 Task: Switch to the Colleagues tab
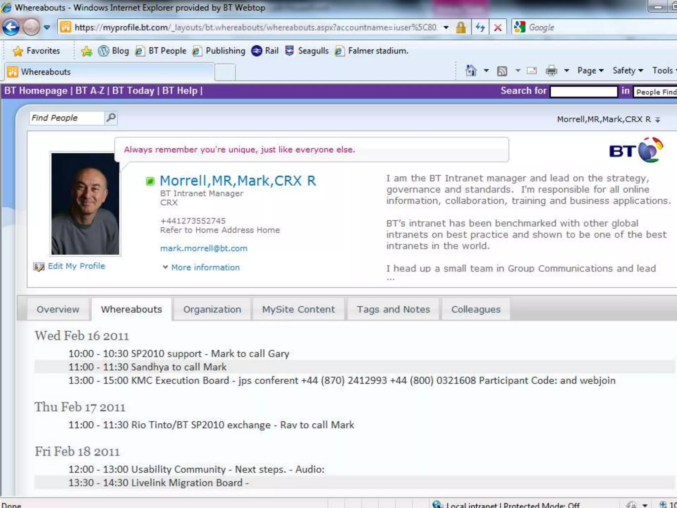[476, 309]
